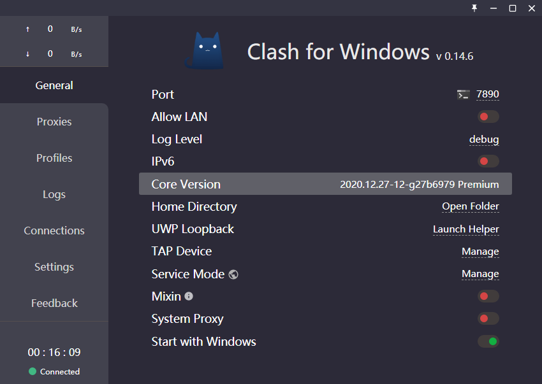Click the Clash cat logo
542x384 pixels.
[205, 51]
